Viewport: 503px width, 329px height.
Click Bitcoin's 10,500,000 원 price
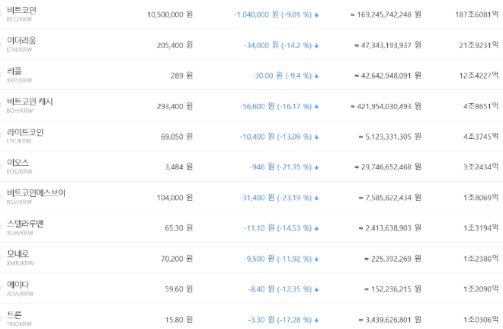169,15
